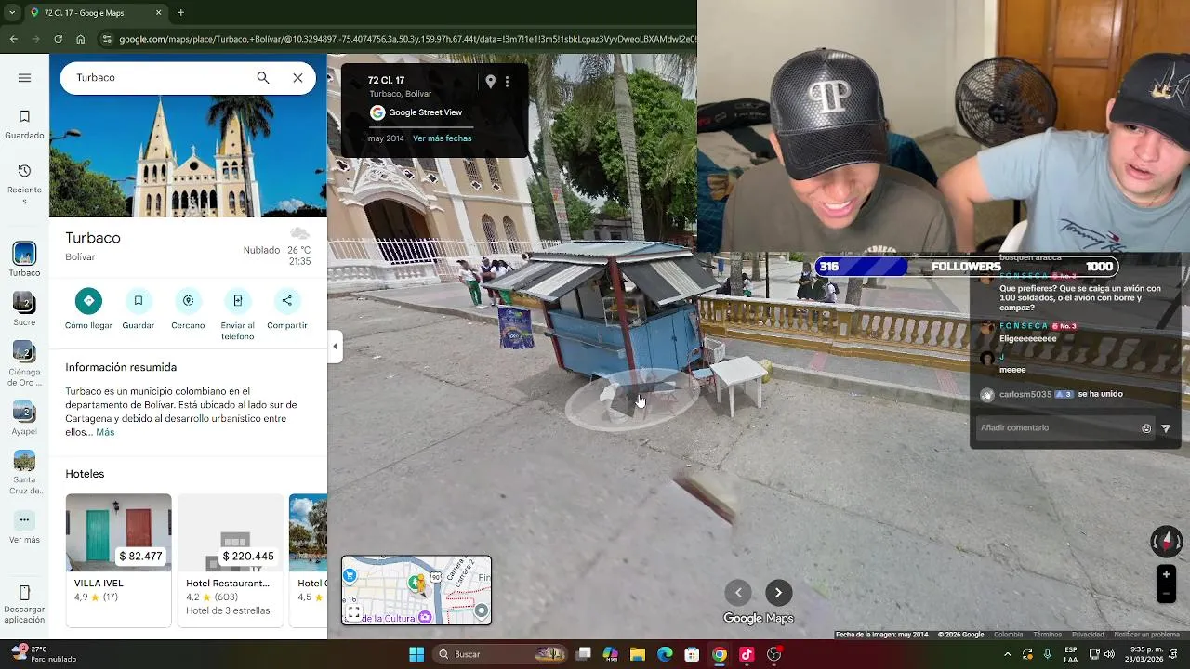The image size is (1190, 669).
Task: Zoom out with the minus button
Action: (1166, 594)
